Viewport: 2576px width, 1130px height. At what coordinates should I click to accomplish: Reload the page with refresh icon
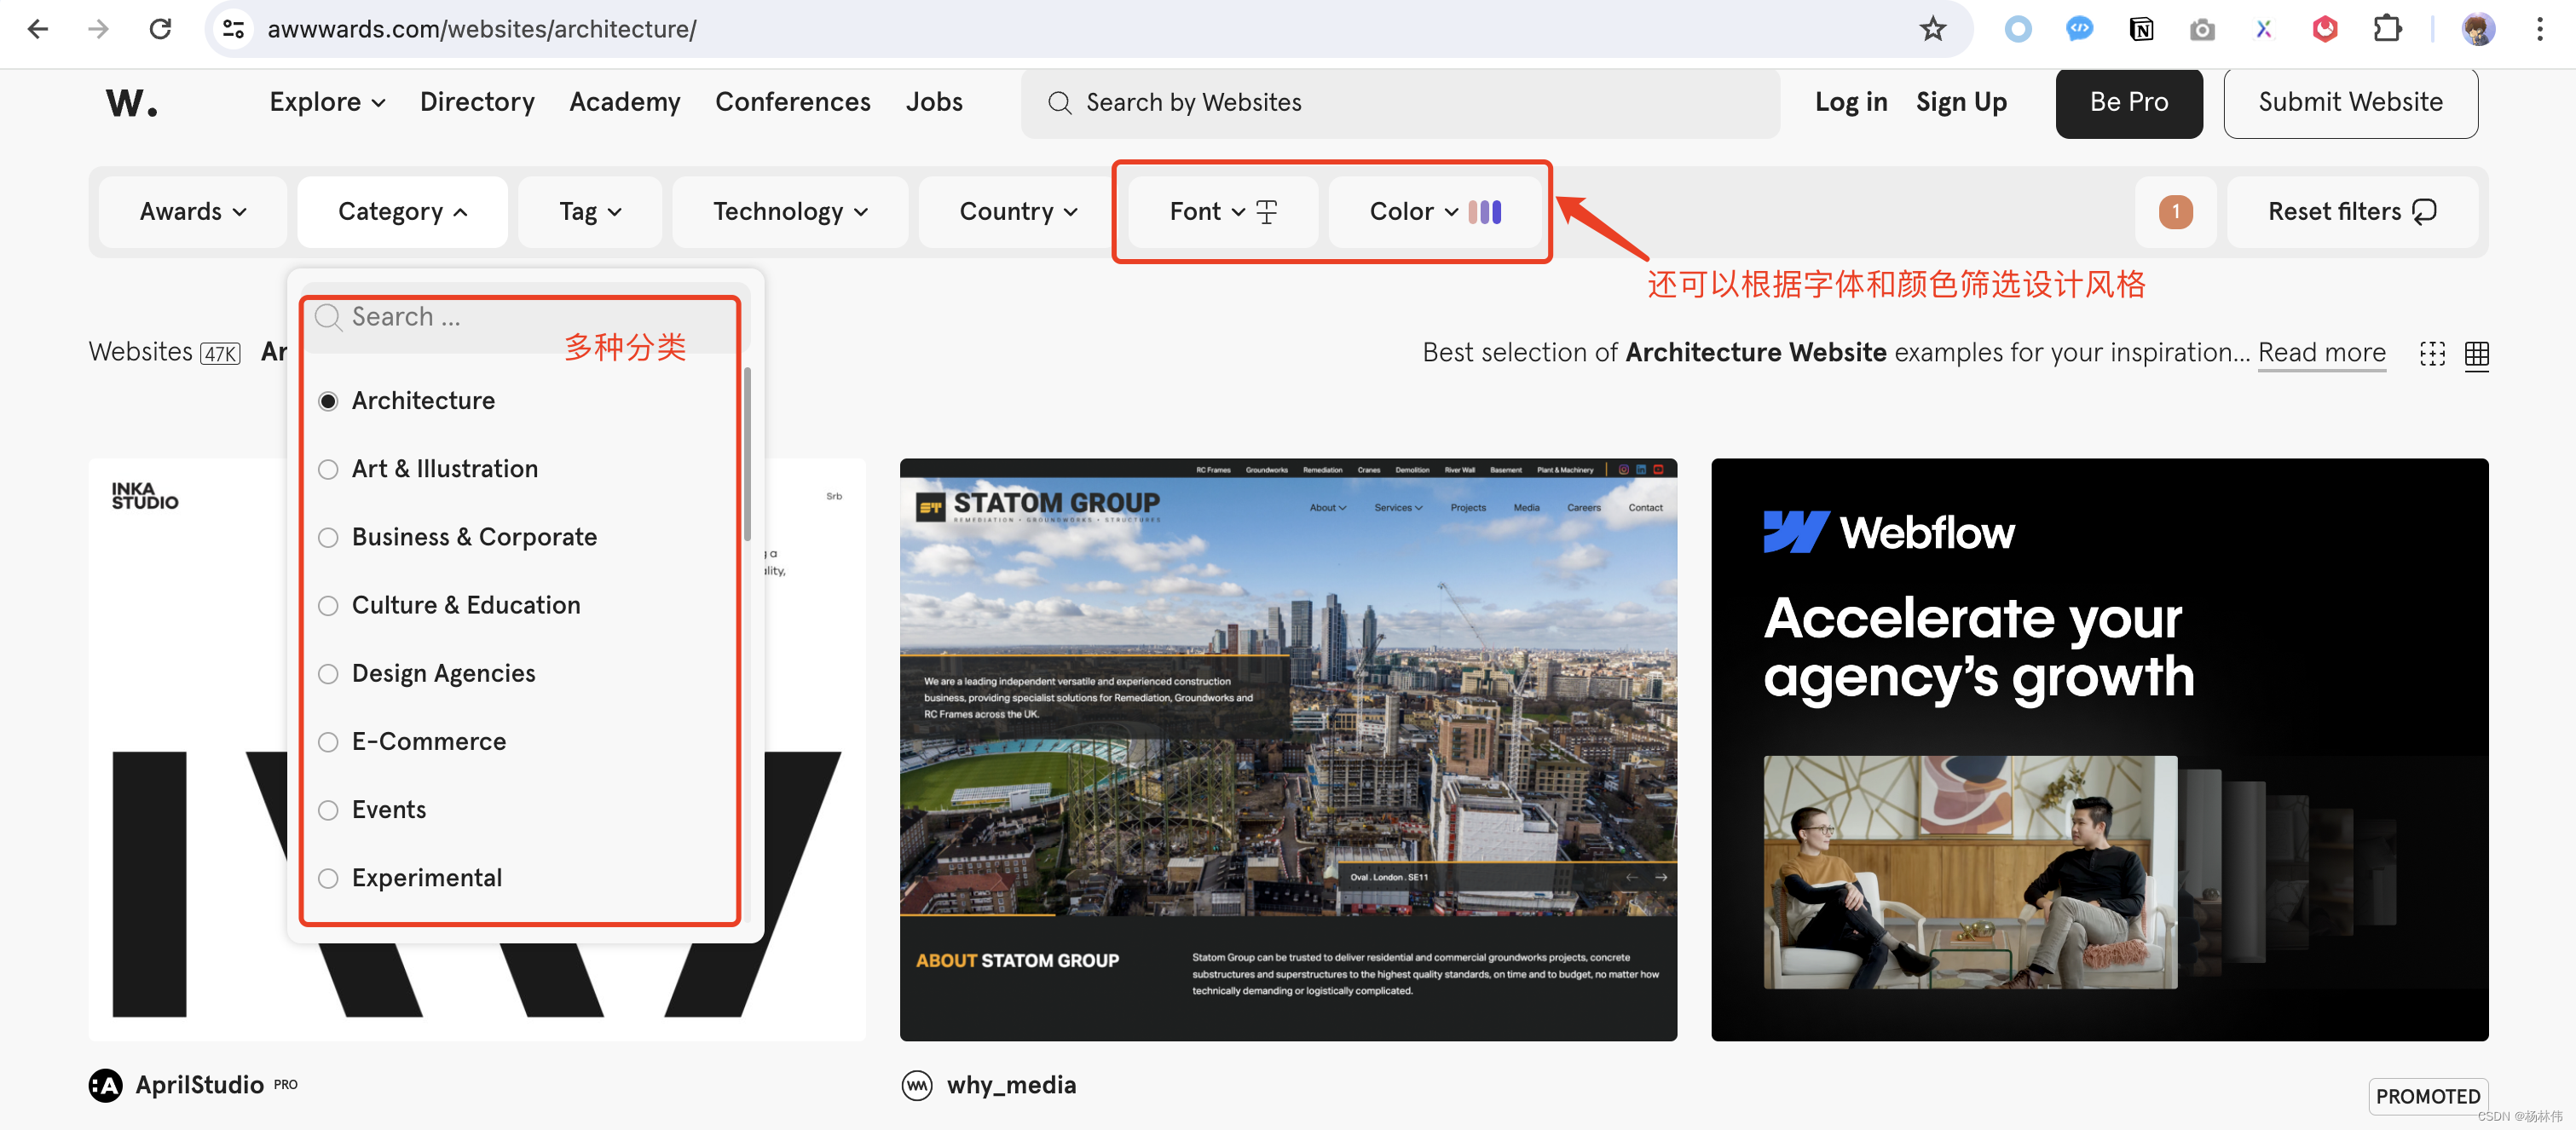pos(160,29)
